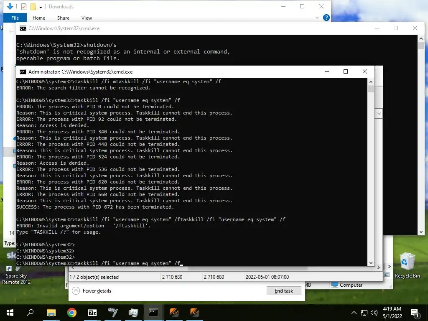The image size is (428, 321).
Task: Open the network status tray icon
Action: click(x=364, y=313)
